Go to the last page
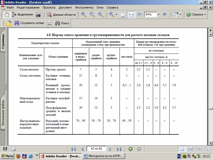213x160 pixels. [x=119, y=149]
